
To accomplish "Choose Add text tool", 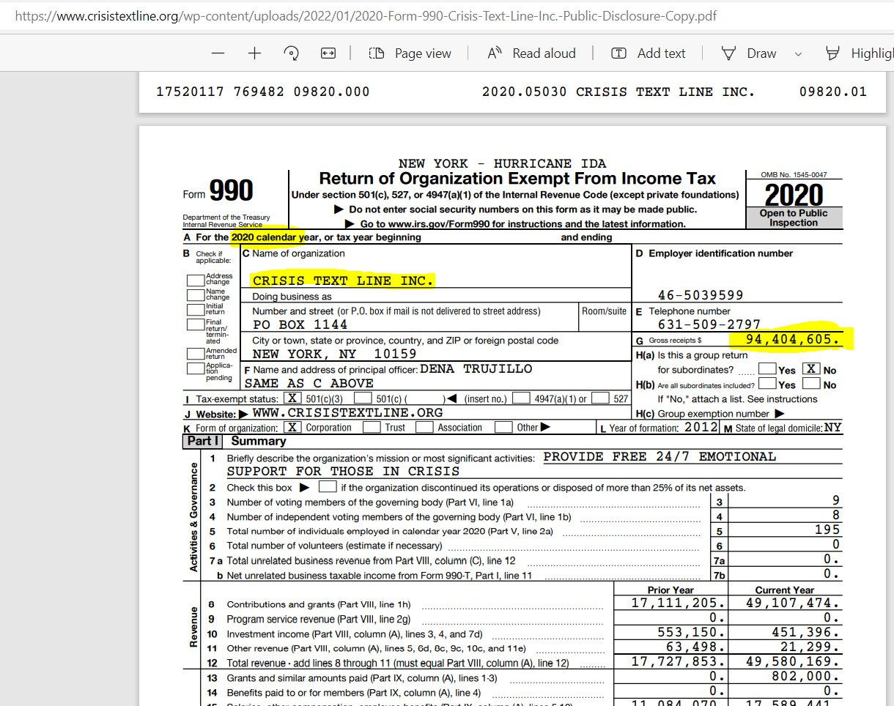I will tap(649, 53).
